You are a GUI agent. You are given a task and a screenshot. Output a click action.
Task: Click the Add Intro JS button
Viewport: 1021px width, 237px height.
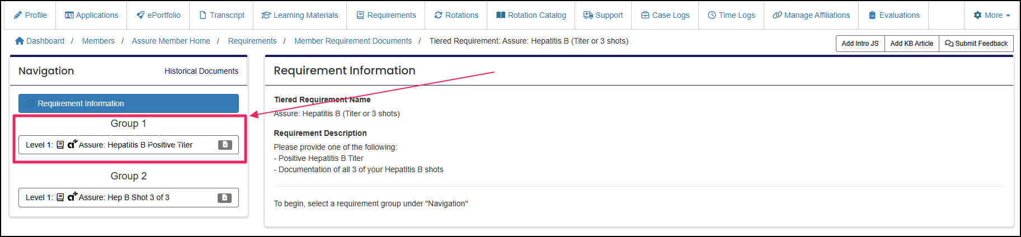tap(860, 44)
